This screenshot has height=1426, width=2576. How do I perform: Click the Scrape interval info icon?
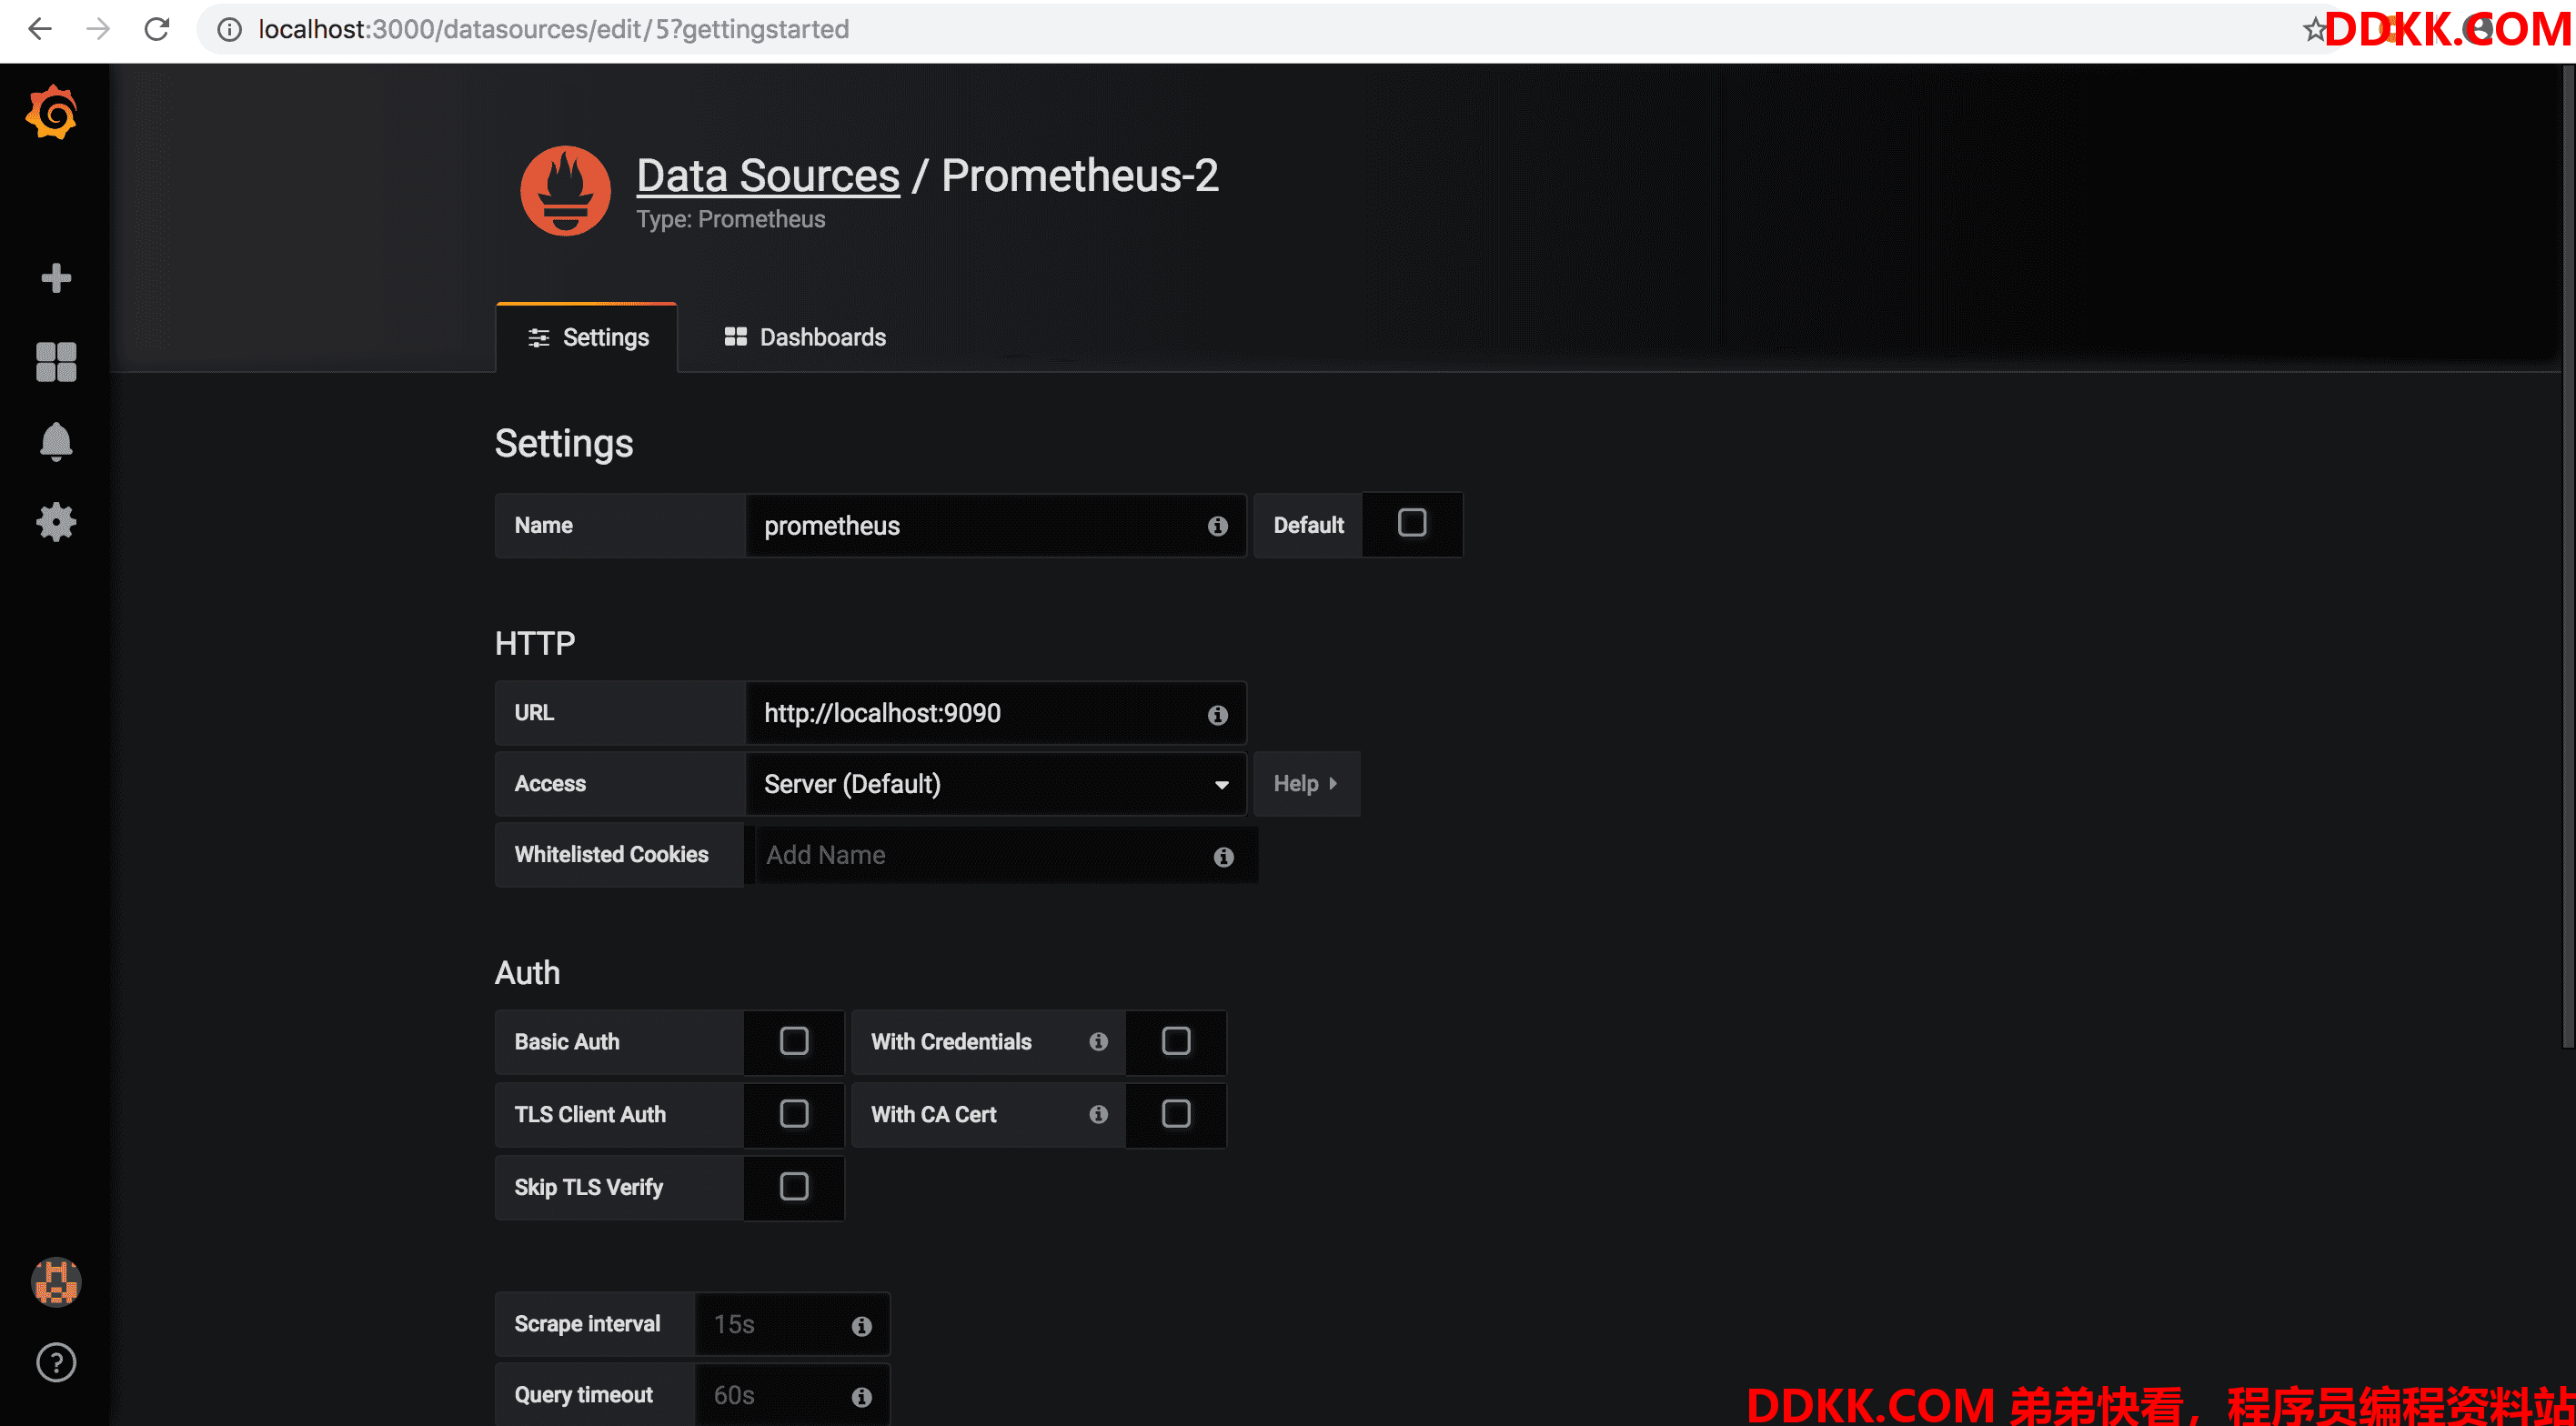(861, 1326)
